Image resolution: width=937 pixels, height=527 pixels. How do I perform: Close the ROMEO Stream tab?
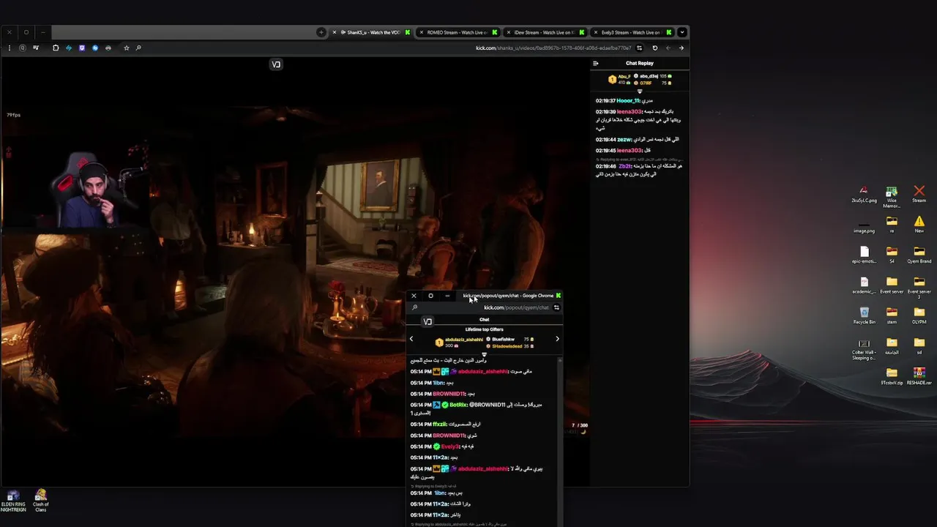click(x=422, y=32)
